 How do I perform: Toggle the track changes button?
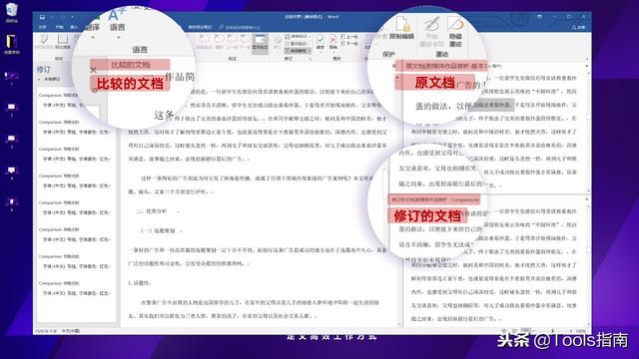click(x=278, y=42)
